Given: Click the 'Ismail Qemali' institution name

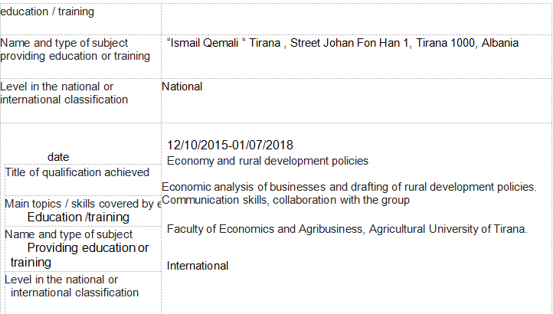Looking at the screenshot, I should [205, 43].
